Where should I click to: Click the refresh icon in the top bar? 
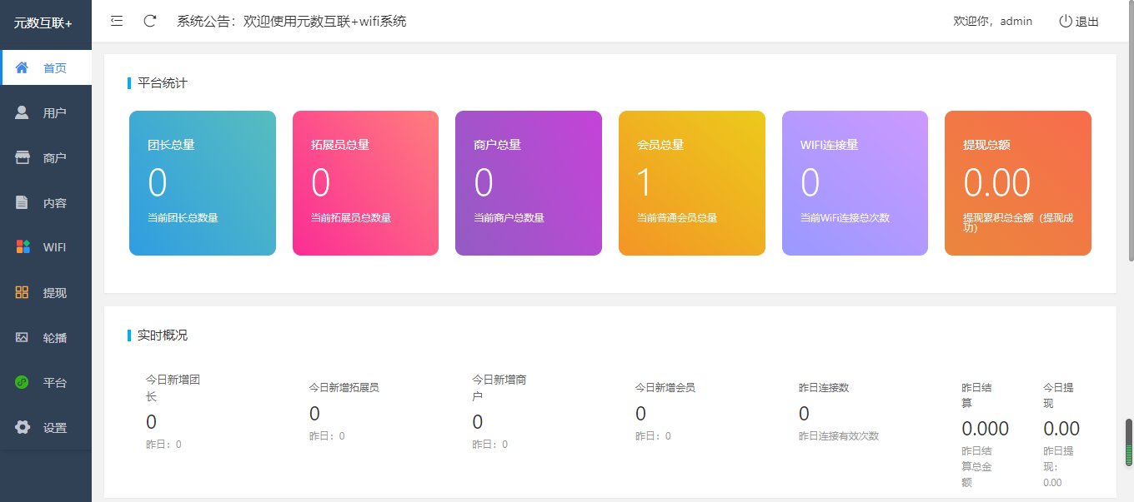[149, 21]
